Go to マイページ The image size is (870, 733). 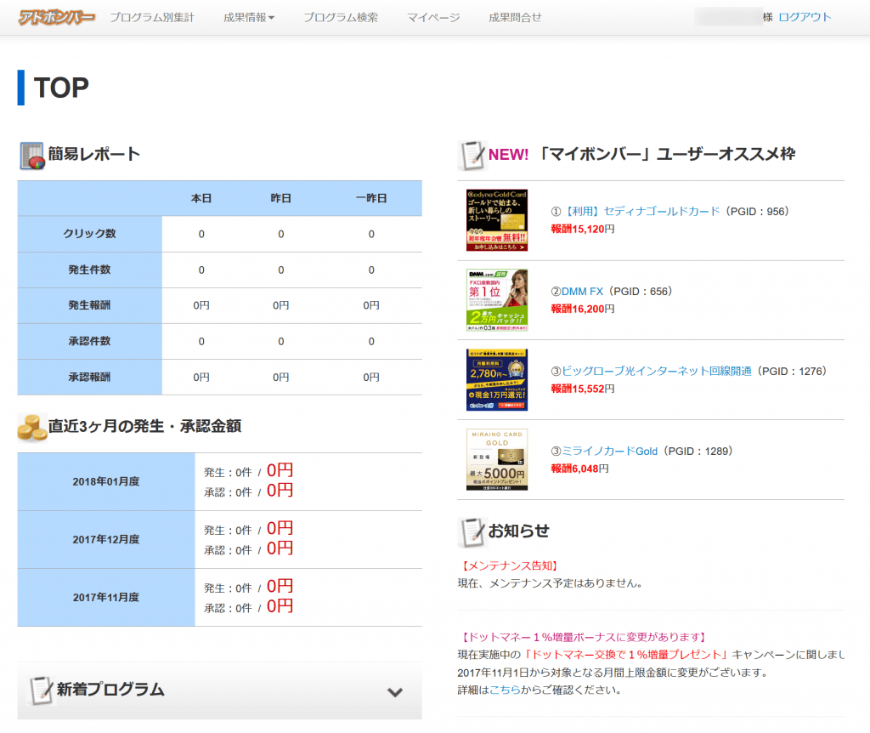433,17
